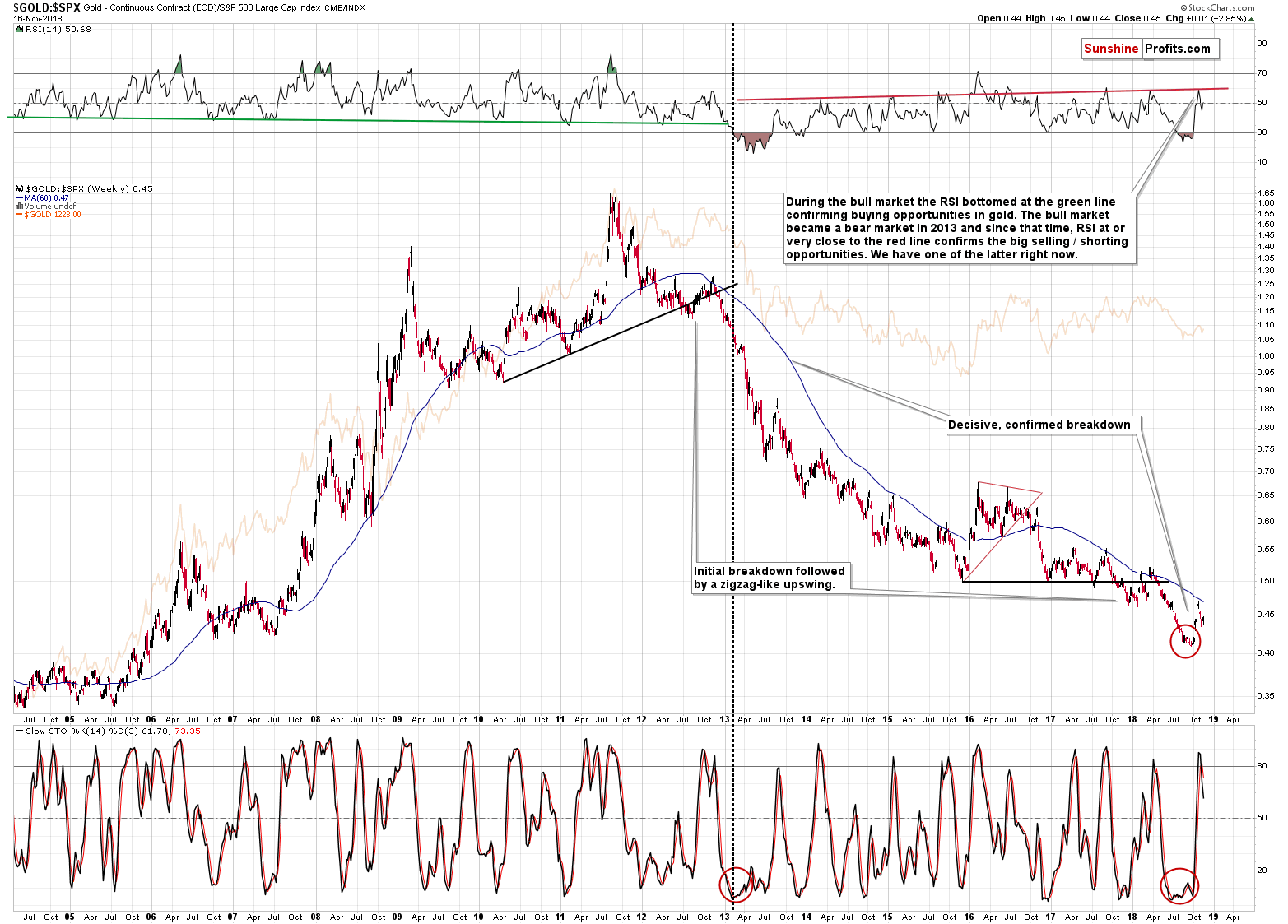Click the red circle at 2018 stochastic low

[1179, 885]
